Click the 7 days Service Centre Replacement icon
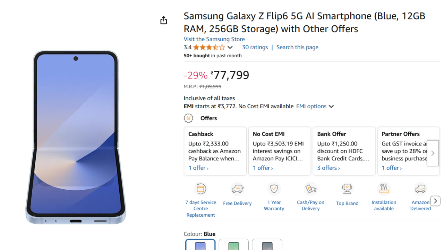The width and height of the screenshot is (444, 250). 201,189
